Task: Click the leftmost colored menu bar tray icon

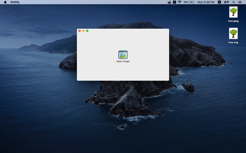Action: pyautogui.click(x=169, y=2)
